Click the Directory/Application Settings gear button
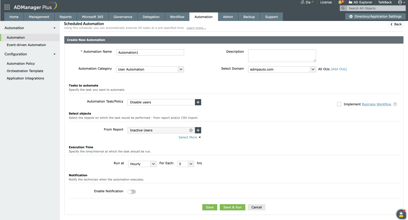 tap(375, 16)
